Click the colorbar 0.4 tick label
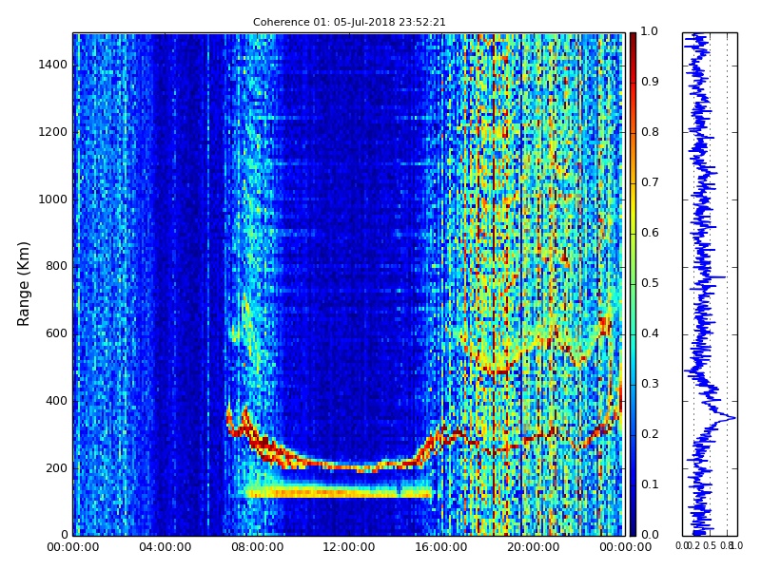 (x=650, y=333)
